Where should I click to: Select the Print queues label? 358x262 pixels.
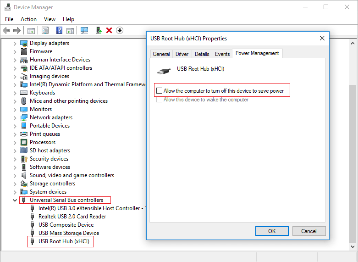[x=45, y=134]
